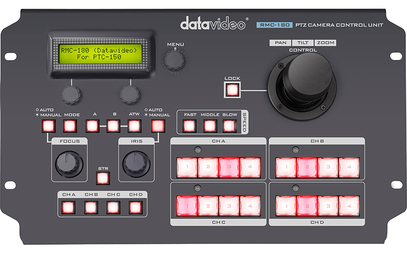Viewport: 407px width, 254px height.
Task: Select FAST speed button
Action: (189, 126)
